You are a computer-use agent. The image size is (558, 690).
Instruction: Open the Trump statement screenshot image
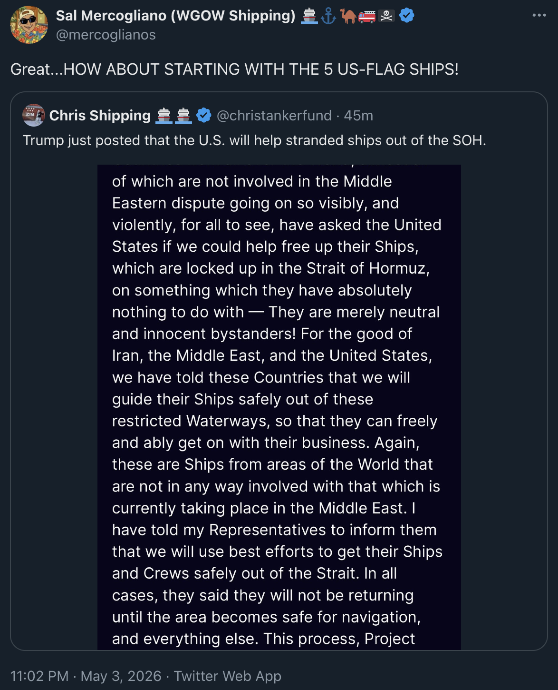point(279,407)
